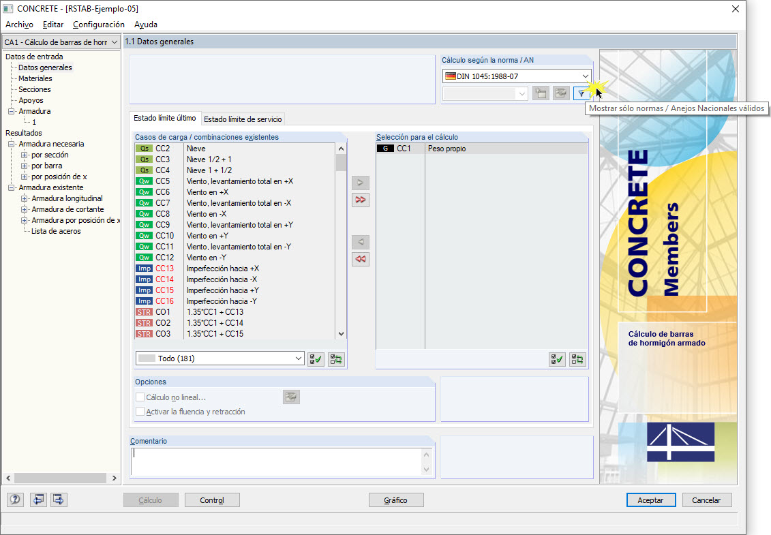
Task: Select CO2 1.35*CC1 + CC14 row
Action: click(235, 323)
